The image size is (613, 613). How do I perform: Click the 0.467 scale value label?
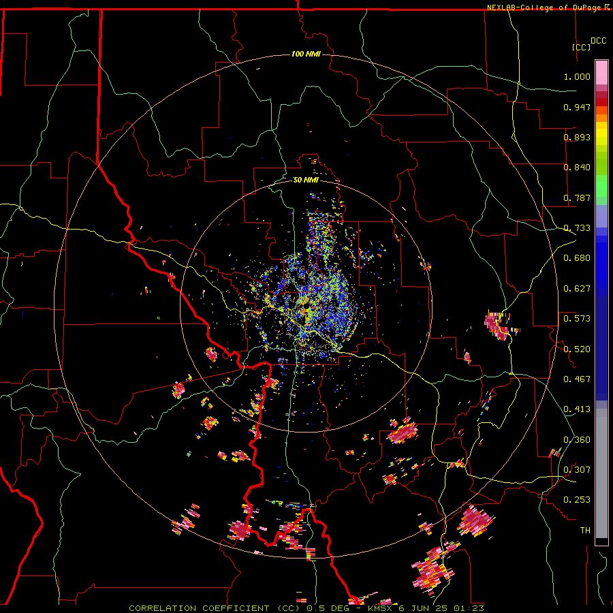[577, 379]
